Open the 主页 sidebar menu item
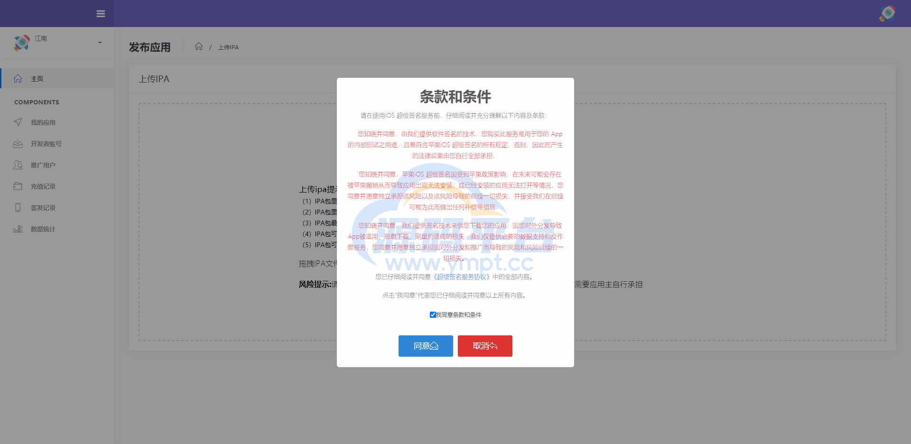The height and width of the screenshot is (444, 911). click(37, 79)
